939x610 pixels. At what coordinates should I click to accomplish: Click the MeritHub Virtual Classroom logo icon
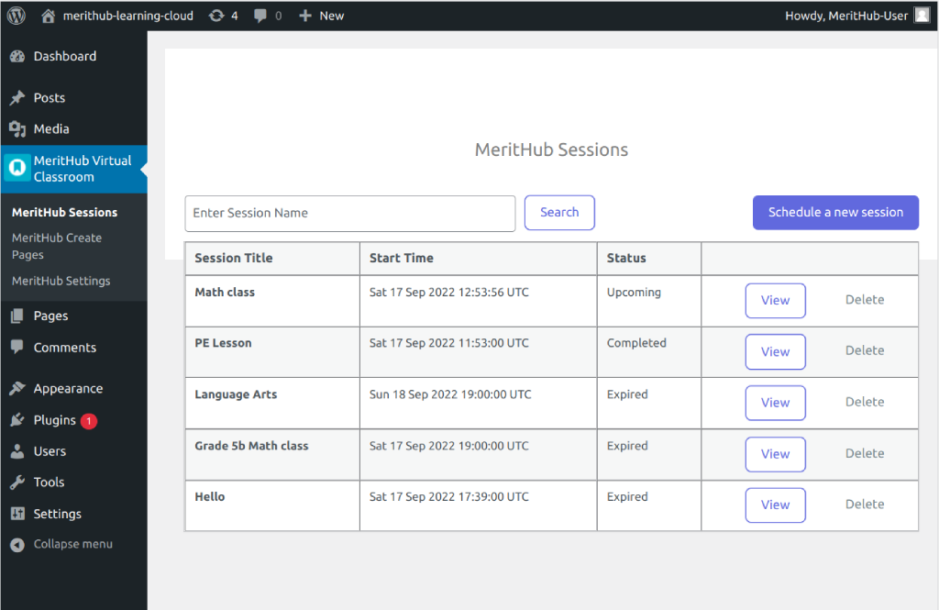point(17,168)
